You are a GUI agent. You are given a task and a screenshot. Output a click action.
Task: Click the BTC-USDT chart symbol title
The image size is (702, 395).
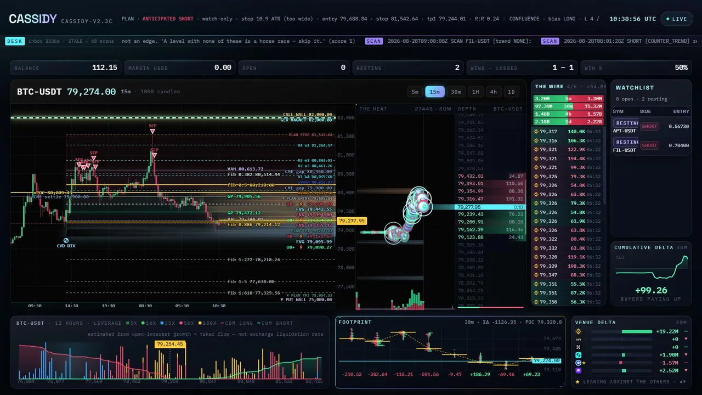click(40, 92)
